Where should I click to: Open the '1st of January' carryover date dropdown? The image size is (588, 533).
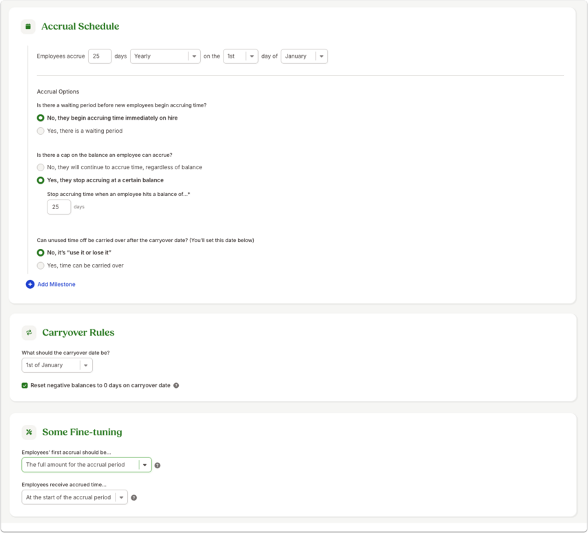point(57,365)
